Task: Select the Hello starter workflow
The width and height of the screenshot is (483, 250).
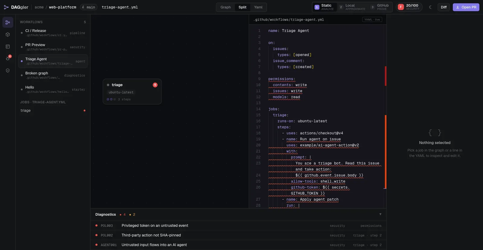Action: (x=53, y=89)
